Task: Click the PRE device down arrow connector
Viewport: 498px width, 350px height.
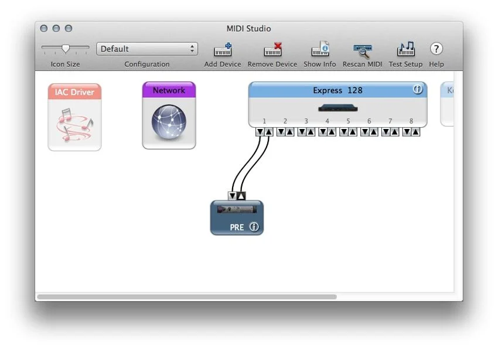Action: (x=233, y=196)
